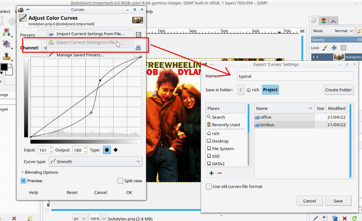362x221 pixels.
Task: Switch to the Channels tab
Action: [x=324, y=21]
